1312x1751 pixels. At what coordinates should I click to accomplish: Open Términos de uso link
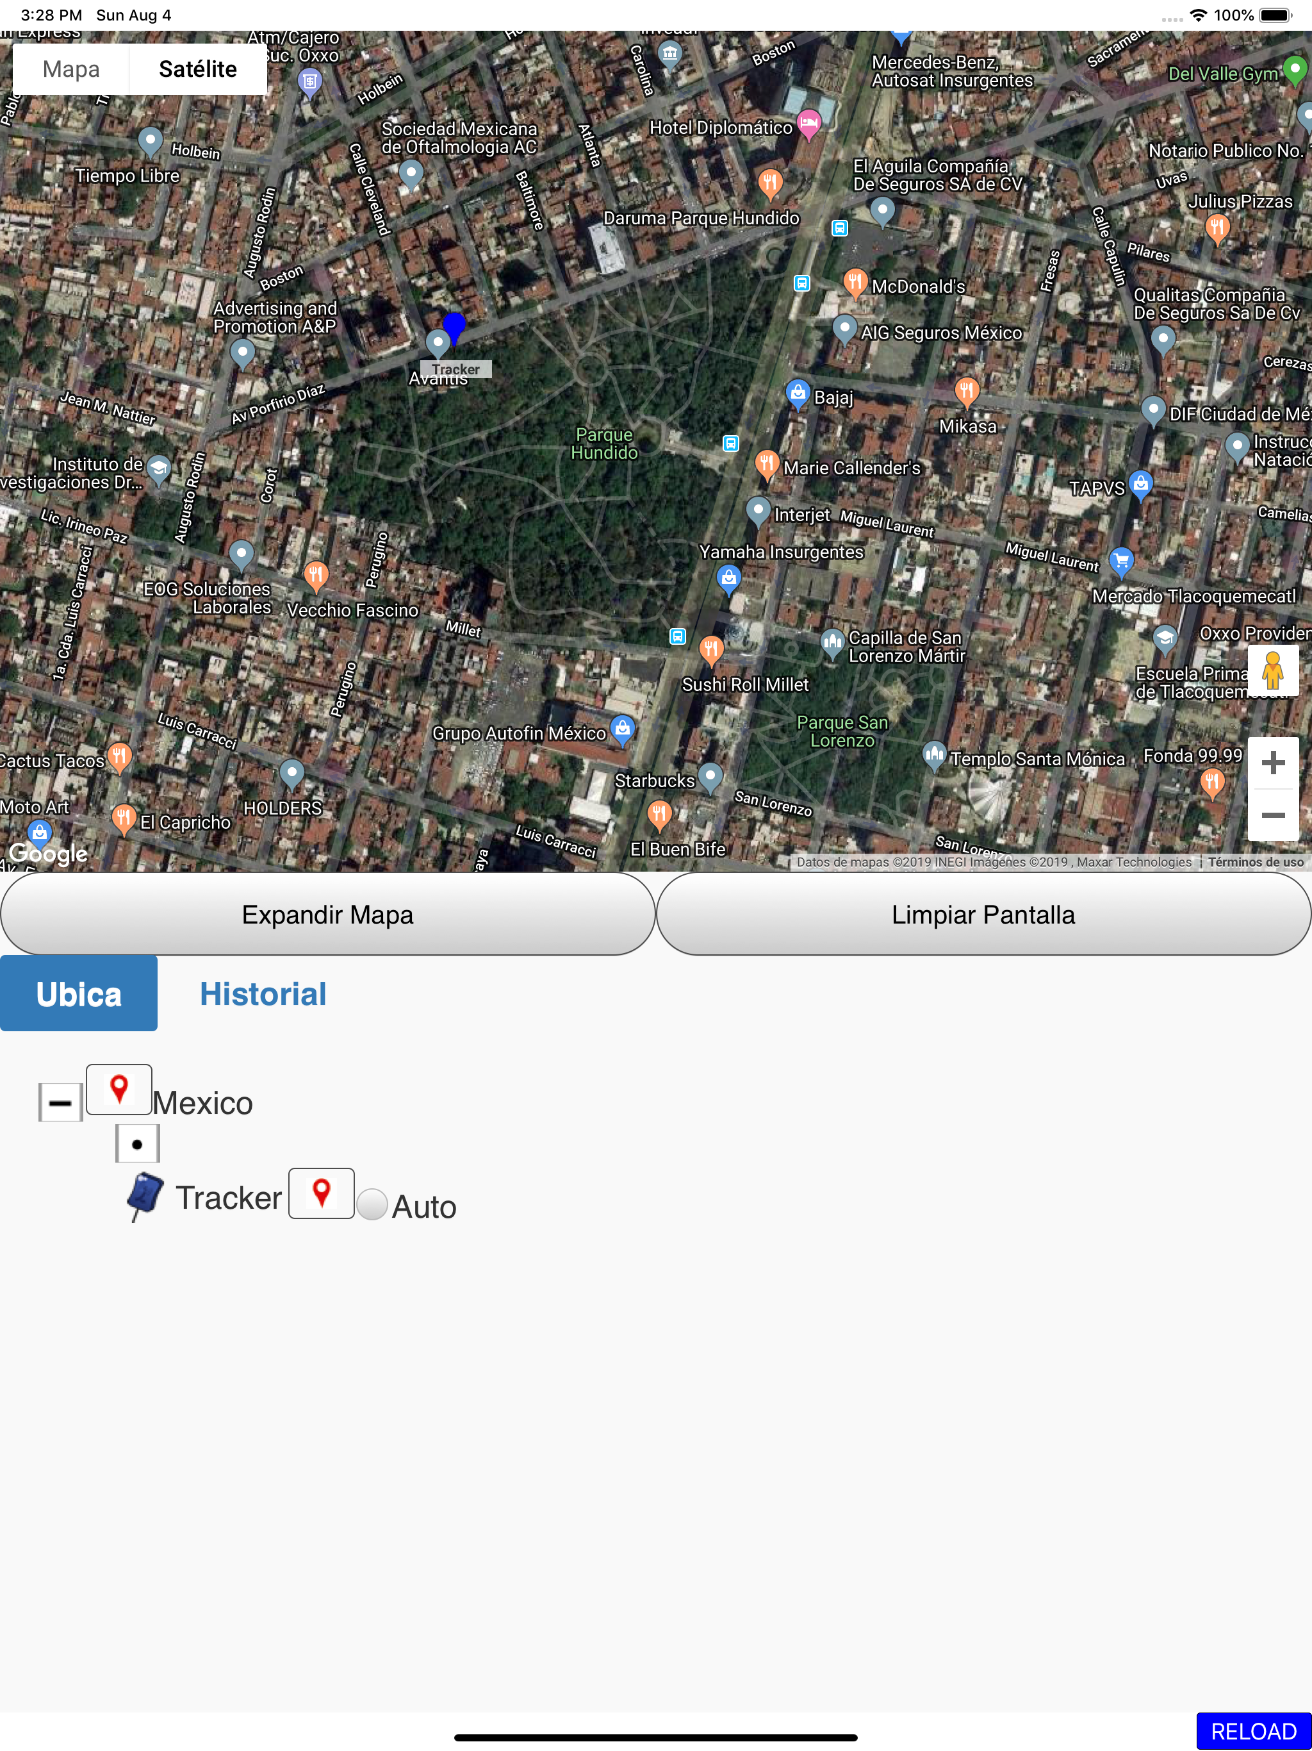(x=1256, y=862)
